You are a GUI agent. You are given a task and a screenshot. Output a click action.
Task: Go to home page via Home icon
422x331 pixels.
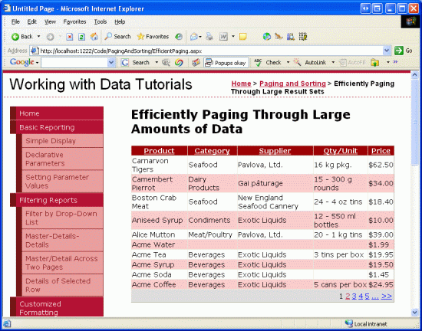point(94,37)
